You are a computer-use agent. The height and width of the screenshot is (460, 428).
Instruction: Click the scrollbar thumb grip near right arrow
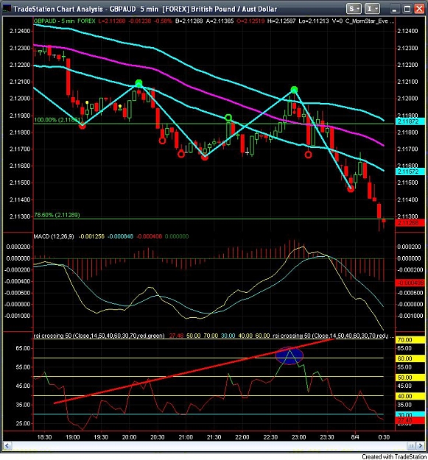click(411, 446)
